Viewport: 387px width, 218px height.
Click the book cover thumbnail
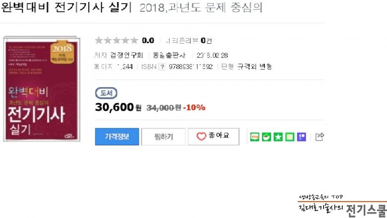click(x=41, y=89)
